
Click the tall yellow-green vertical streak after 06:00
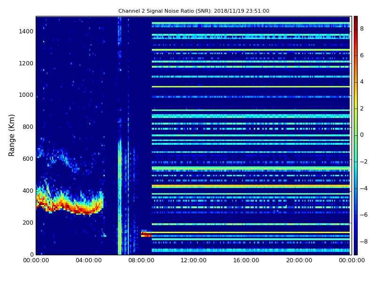[x=120, y=196]
